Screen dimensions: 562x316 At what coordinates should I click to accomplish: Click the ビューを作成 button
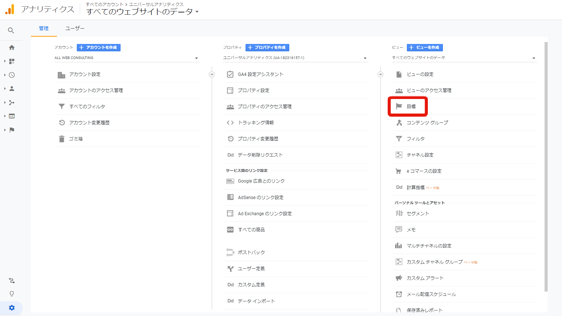point(425,48)
